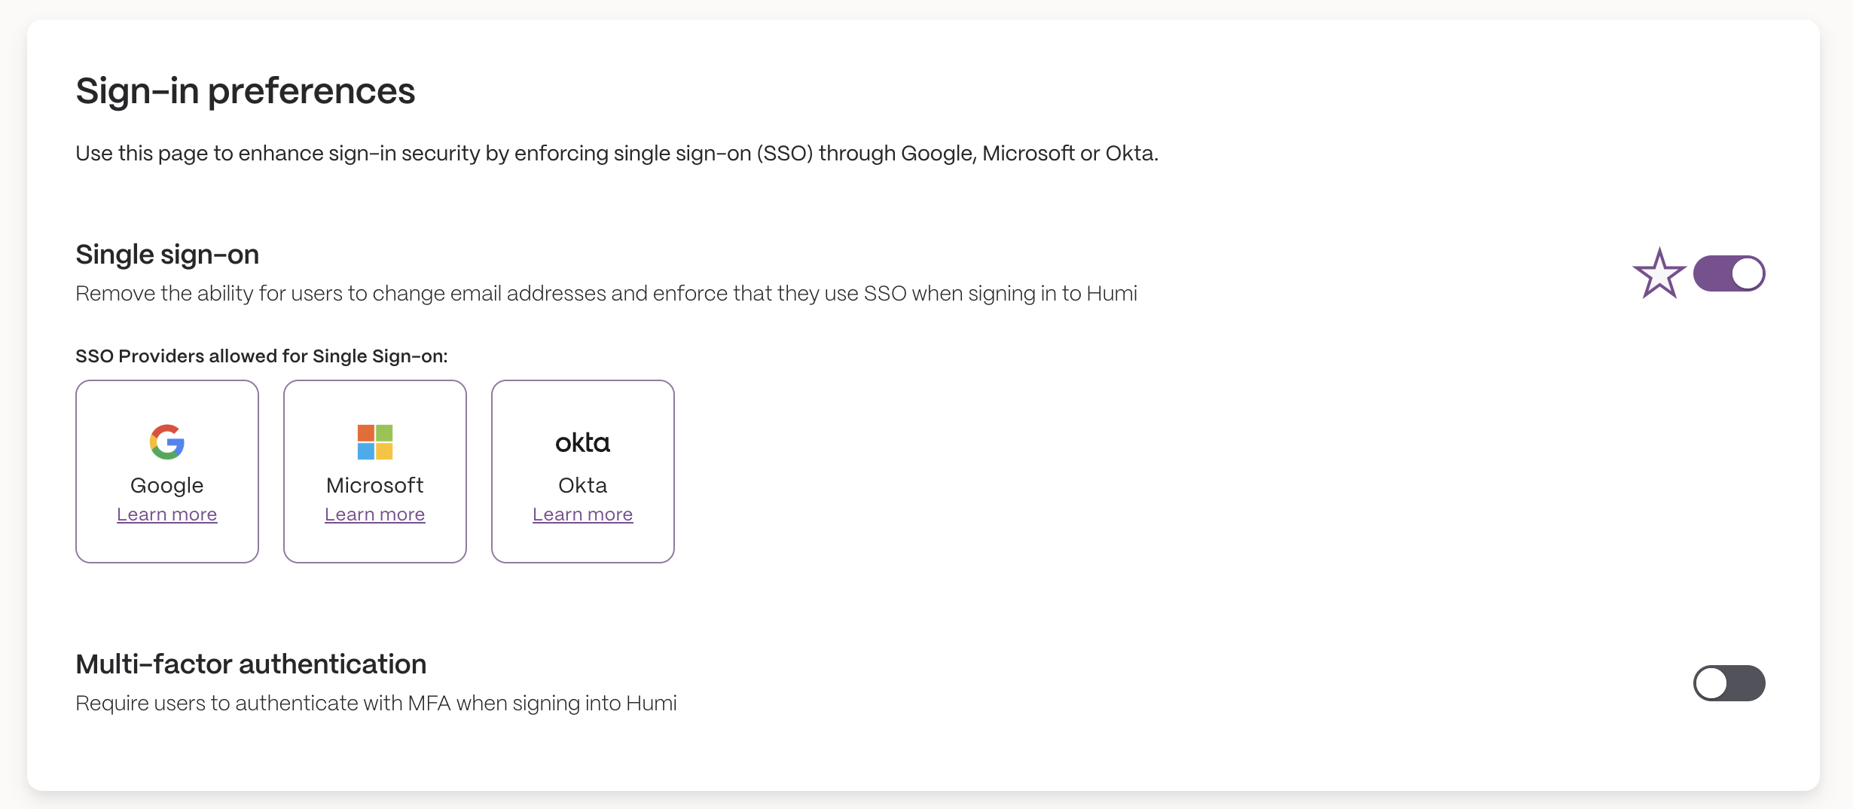Click the Microsoft provider name text
Viewport: 1853px width, 809px height.
[375, 485]
